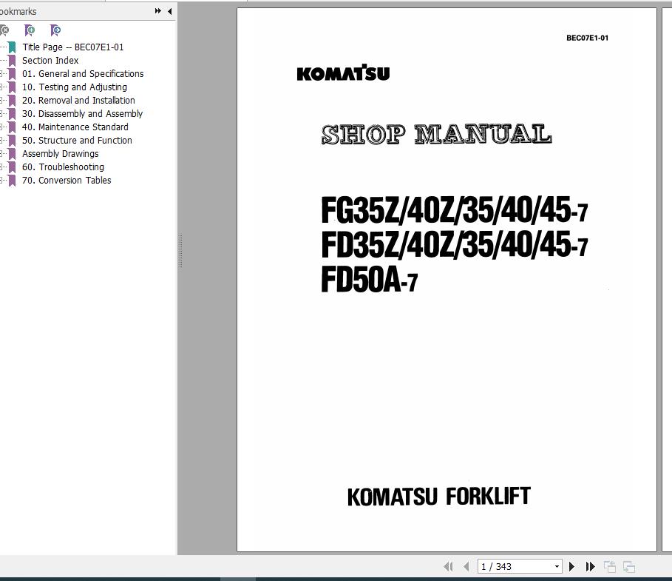Open the page number dropdown arrow
Viewport: 672px width, 581px height.
[x=555, y=565]
